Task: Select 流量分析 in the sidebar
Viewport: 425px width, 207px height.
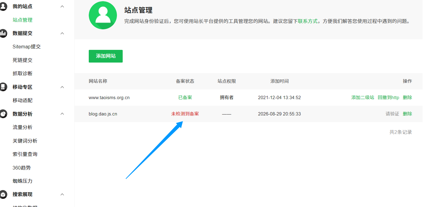Action: [22, 127]
